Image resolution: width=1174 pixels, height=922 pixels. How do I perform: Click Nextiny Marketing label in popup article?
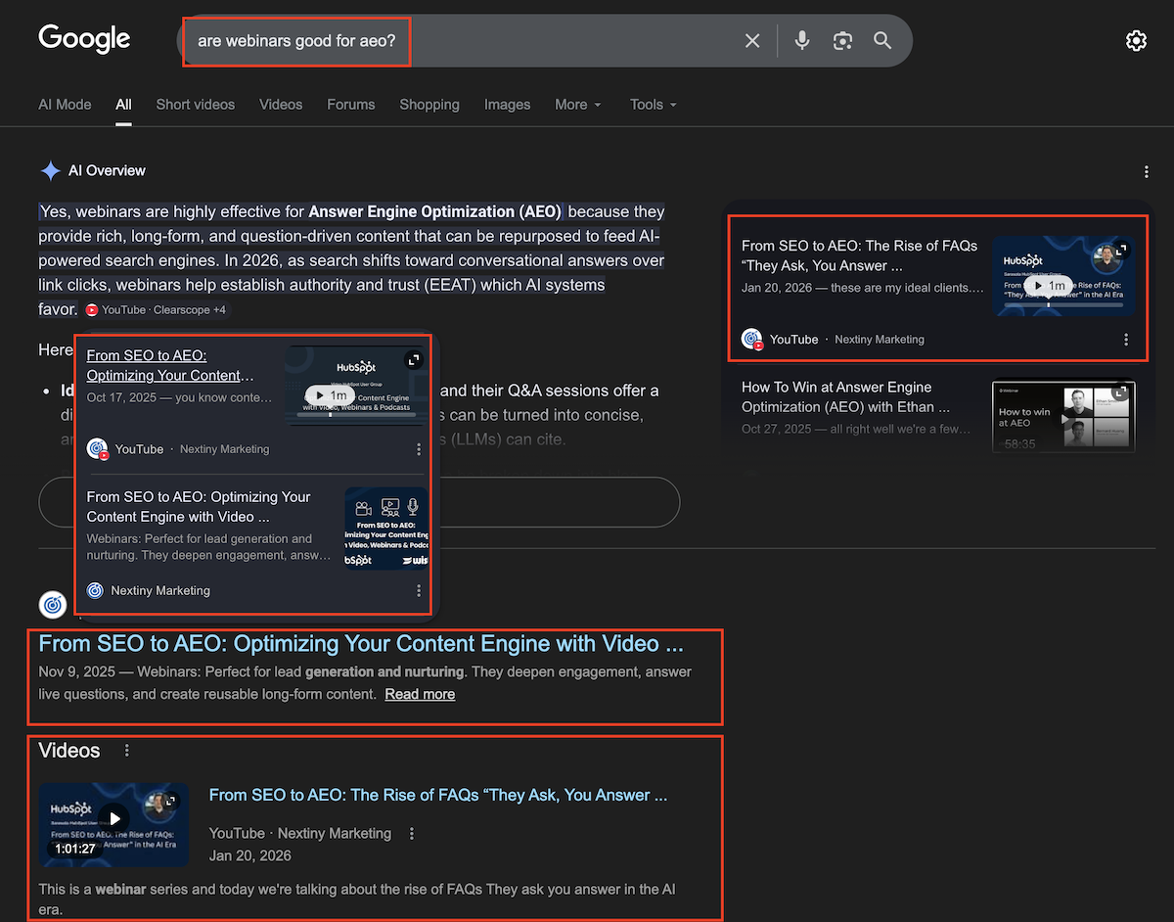pyautogui.click(x=160, y=590)
